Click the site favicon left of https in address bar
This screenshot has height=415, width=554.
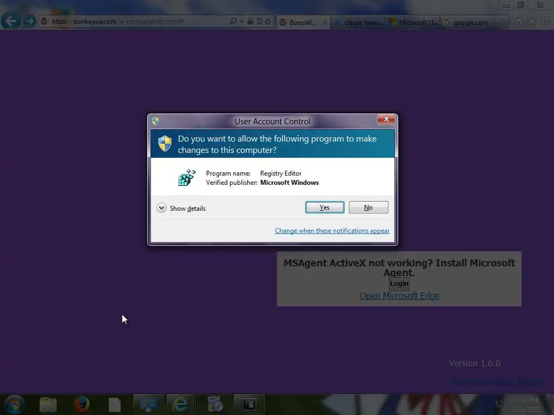[x=44, y=22]
